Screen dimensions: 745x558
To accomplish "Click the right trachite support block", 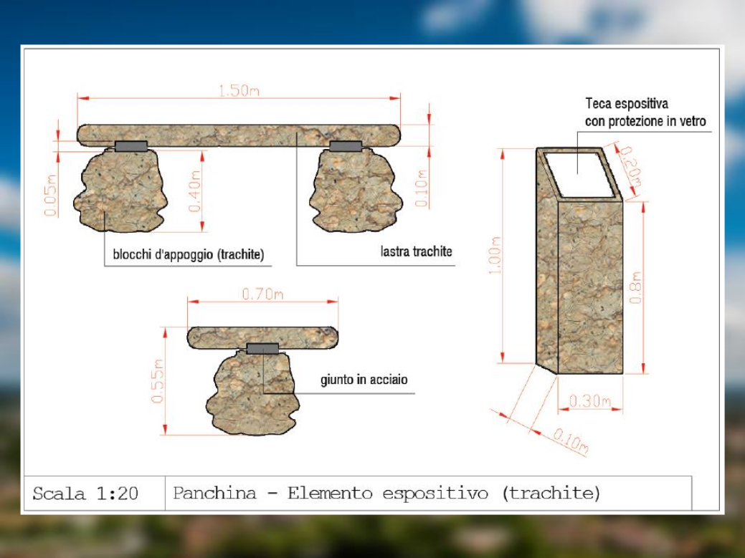I will [x=356, y=191].
